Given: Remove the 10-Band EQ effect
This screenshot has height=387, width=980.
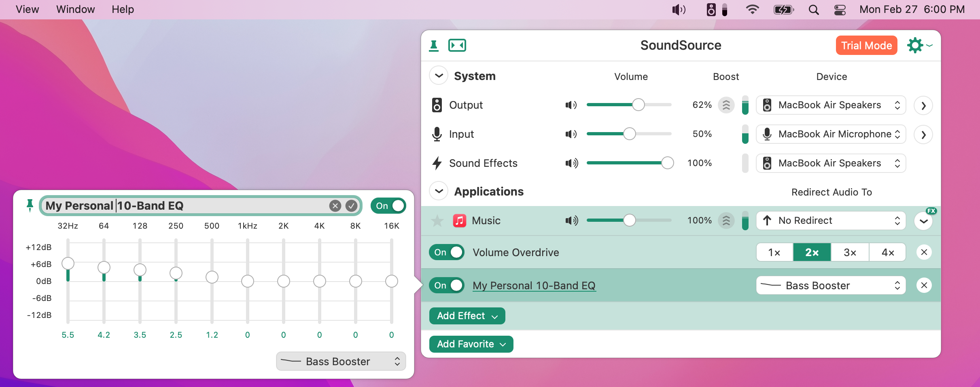Looking at the screenshot, I should coord(924,286).
